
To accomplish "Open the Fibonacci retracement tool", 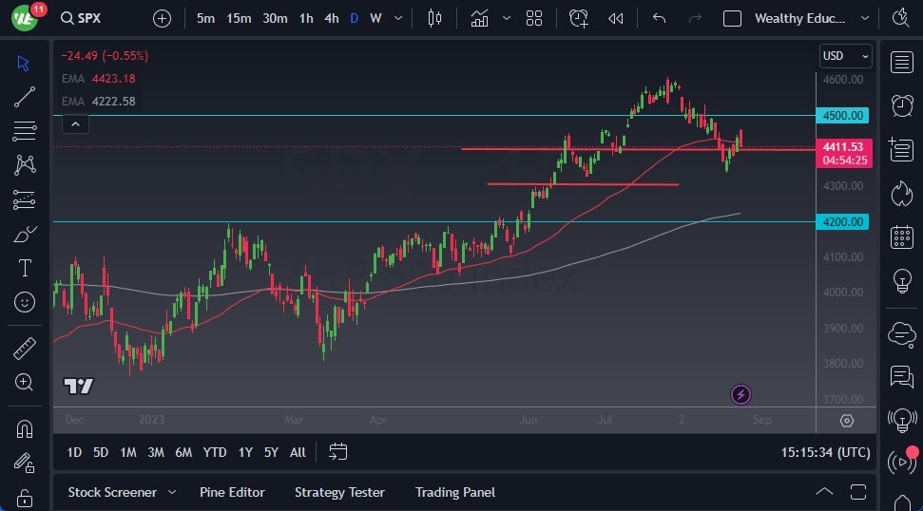I will 25,130.
